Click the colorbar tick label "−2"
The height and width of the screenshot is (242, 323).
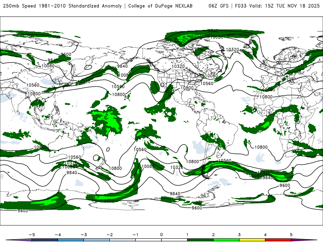109,235
